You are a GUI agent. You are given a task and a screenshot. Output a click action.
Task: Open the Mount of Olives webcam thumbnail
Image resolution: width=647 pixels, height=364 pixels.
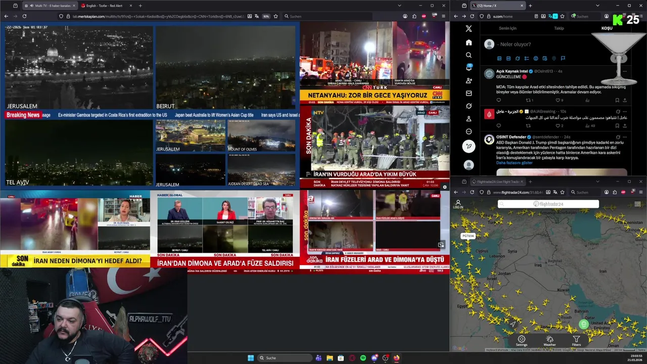[x=261, y=135]
